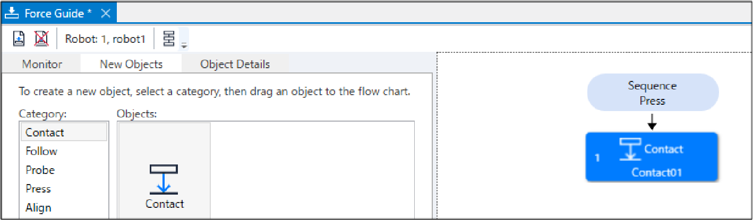Click the Contact icon inside the Contact01 block

[630, 149]
